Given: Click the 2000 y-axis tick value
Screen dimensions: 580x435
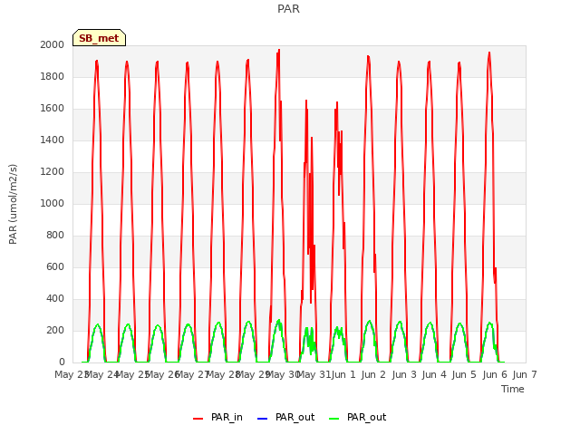Looking at the screenshot, I should tap(53, 44).
